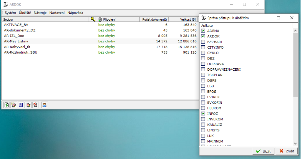Open the Nástroje menu
301x159 pixels.
pyautogui.click(x=40, y=12)
